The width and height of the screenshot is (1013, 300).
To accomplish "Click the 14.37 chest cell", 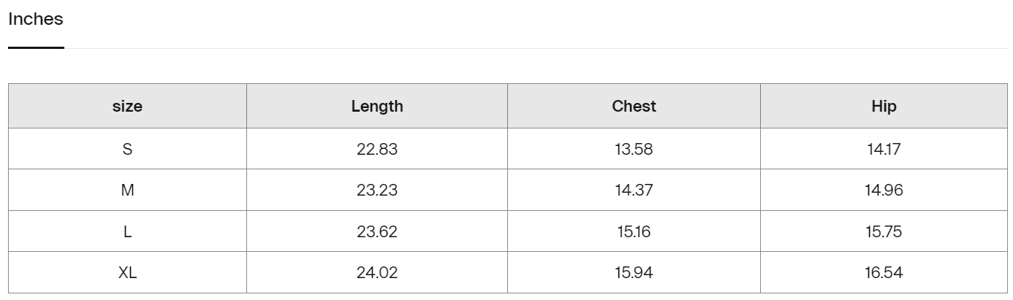I will (634, 191).
